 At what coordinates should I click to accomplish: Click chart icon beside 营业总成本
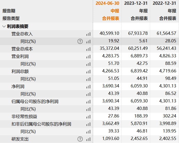click(x=88, y=49)
